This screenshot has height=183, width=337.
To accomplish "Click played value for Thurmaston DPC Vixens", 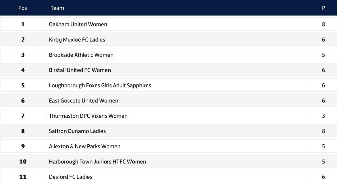I will click(323, 116).
